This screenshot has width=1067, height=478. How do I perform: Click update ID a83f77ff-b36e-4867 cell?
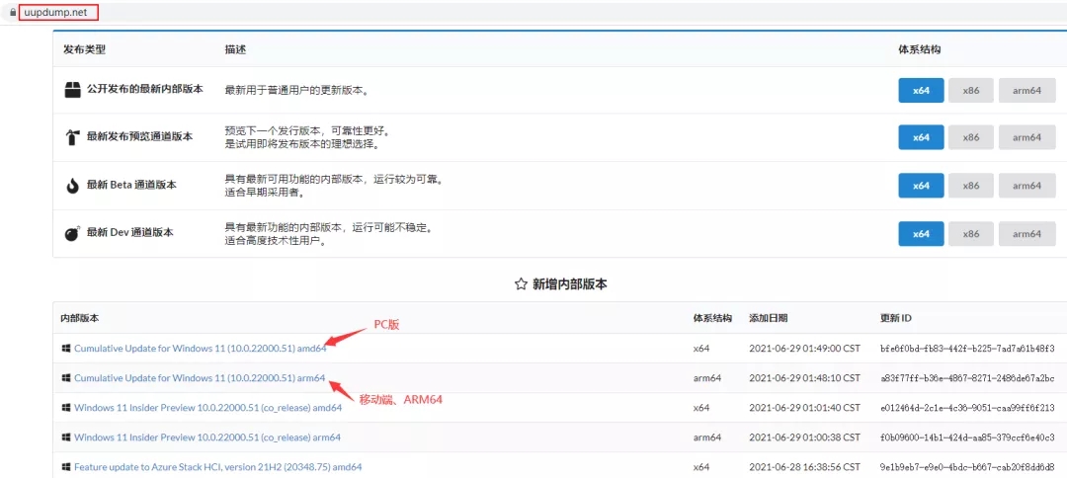966,378
